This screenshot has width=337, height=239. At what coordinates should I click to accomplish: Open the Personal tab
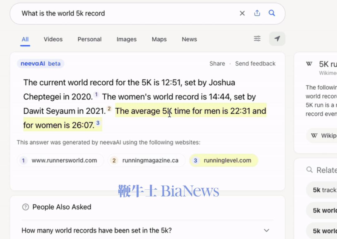[x=90, y=39]
